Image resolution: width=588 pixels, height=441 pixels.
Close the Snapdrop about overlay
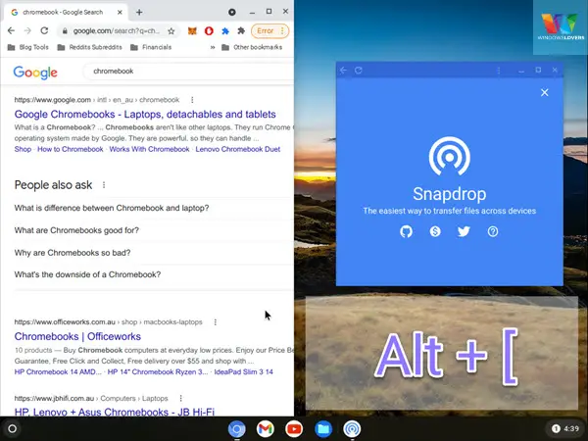pyautogui.click(x=545, y=93)
